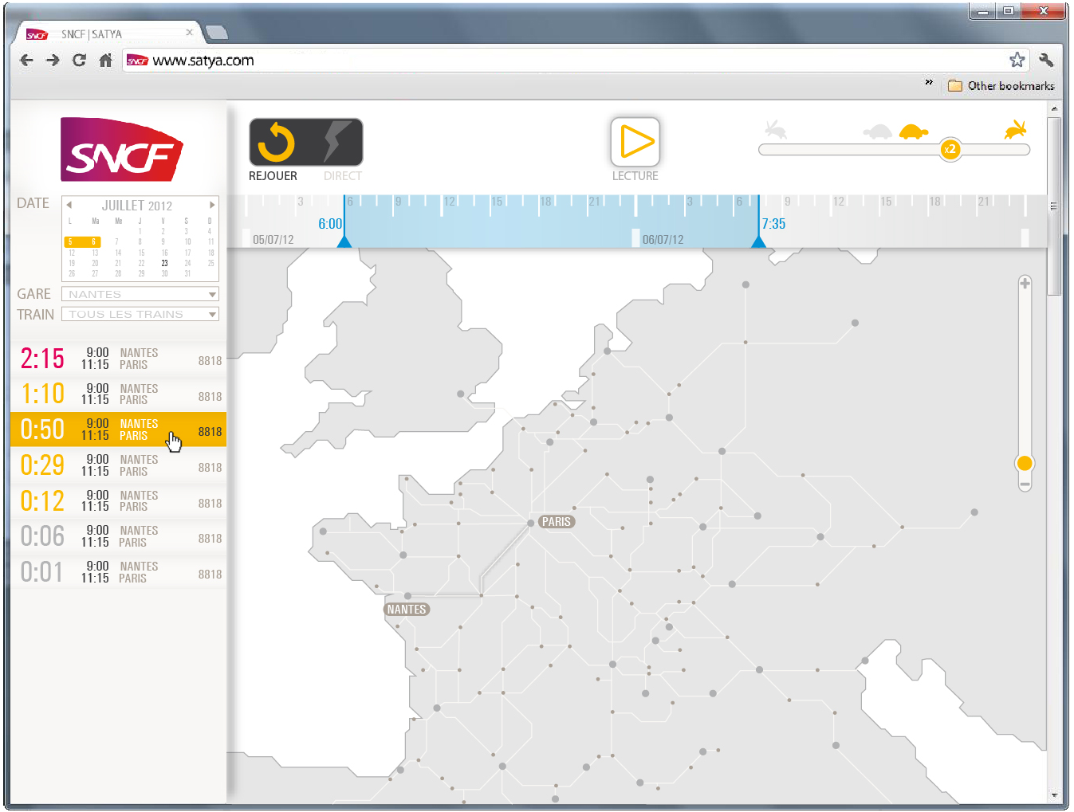The image size is (1074, 812).
Task: Click the 06/07/12 date on timeline
Action: point(663,240)
